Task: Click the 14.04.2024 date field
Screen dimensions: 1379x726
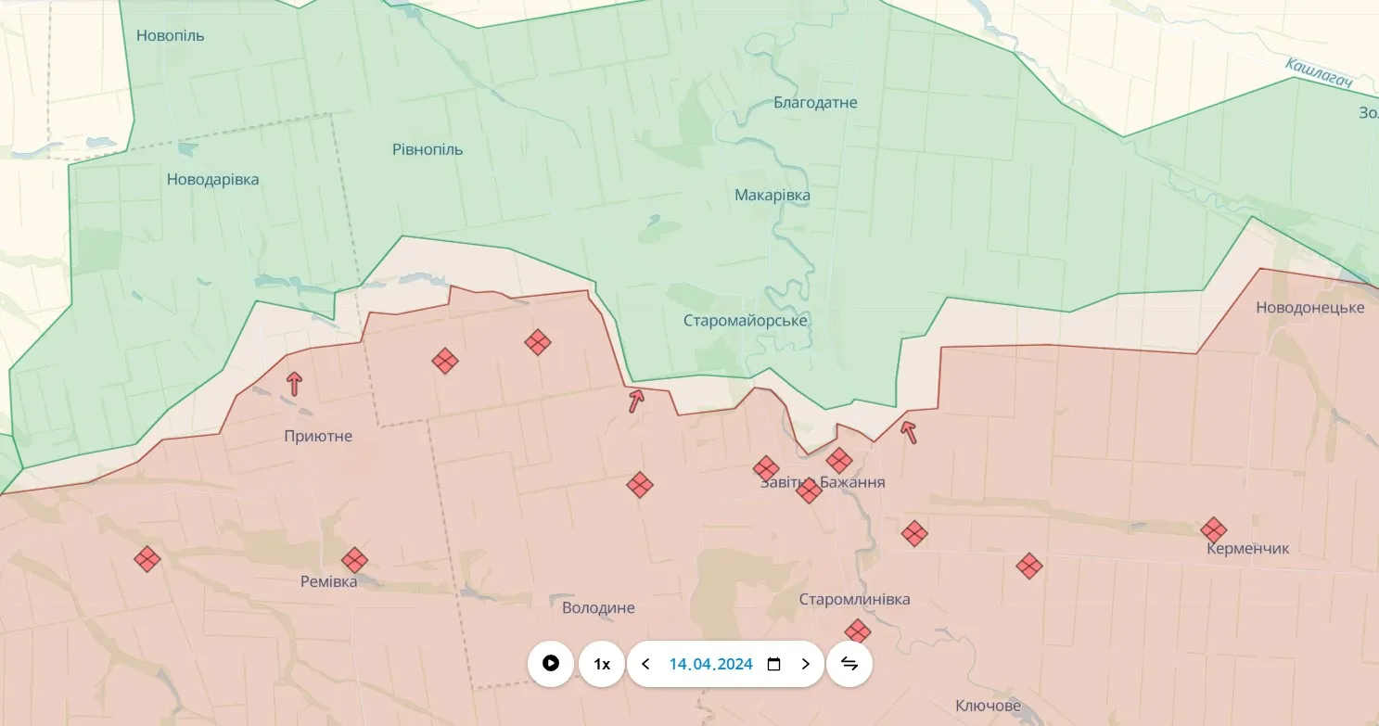Action: point(710,664)
